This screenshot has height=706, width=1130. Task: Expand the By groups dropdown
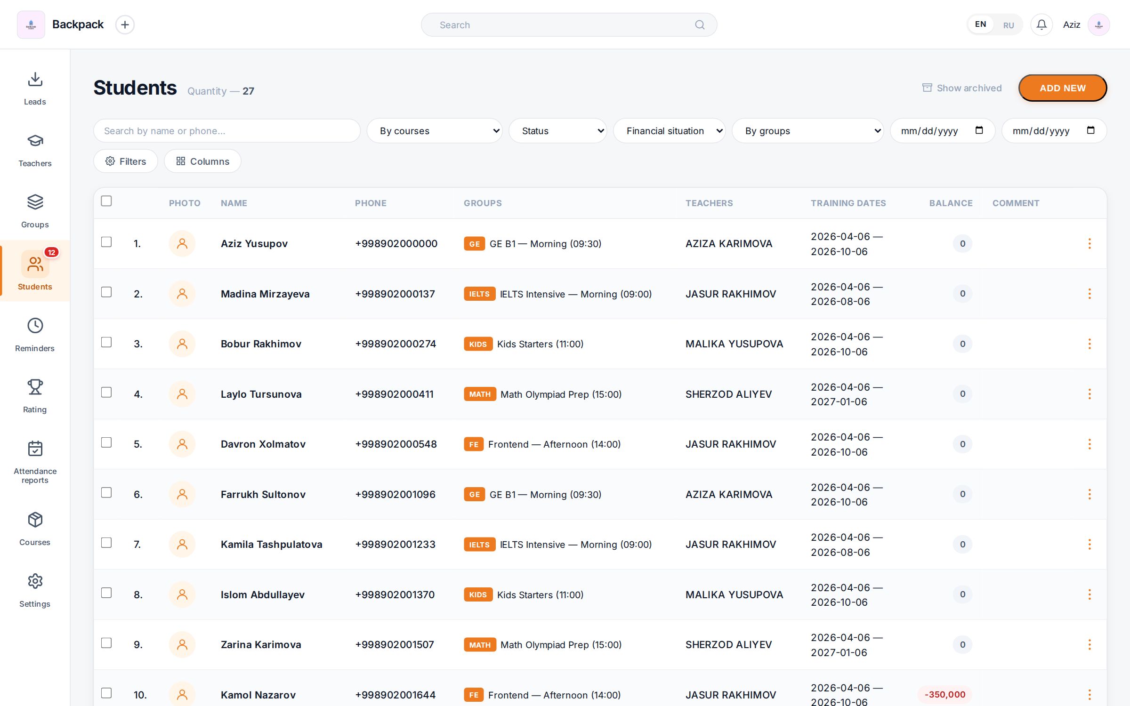pos(808,131)
